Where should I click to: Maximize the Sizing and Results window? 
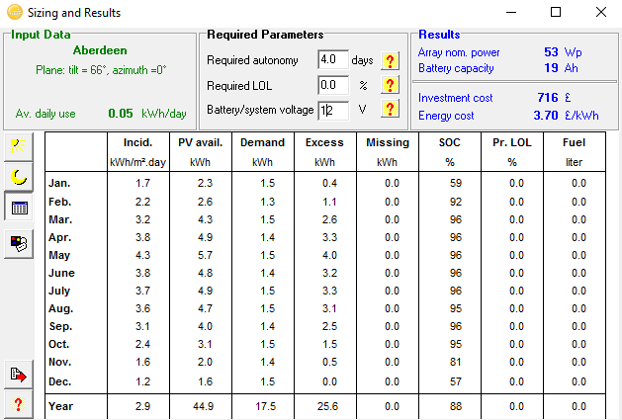pyautogui.click(x=556, y=13)
